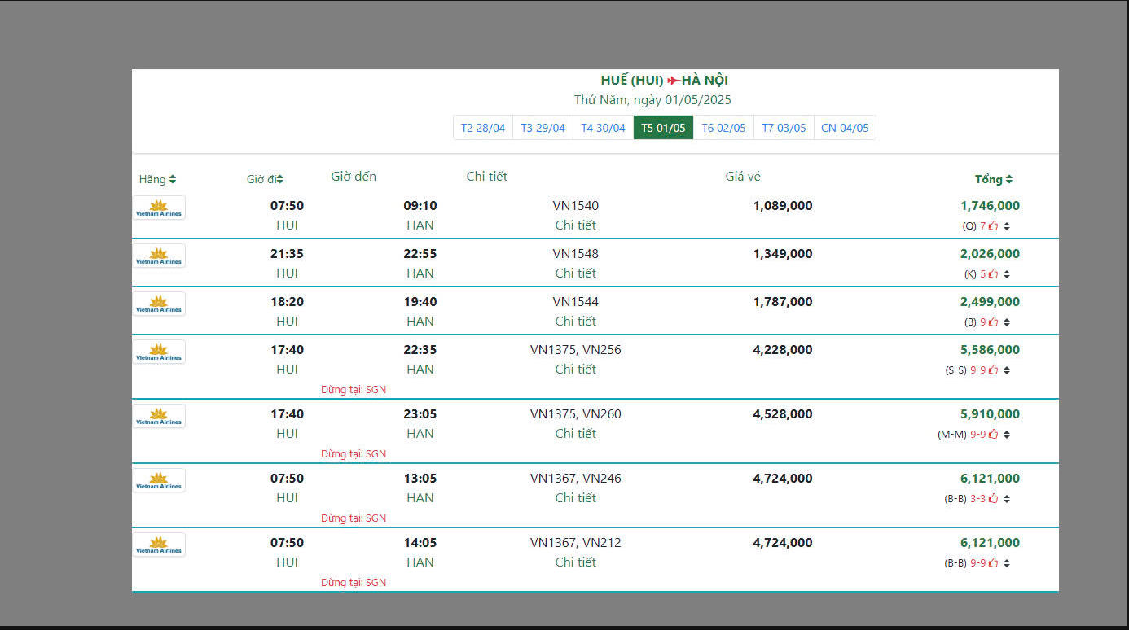The image size is (1129, 630).
Task: Click the Vietnam Airlines logo for flight VN1544
Action: click(x=159, y=304)
